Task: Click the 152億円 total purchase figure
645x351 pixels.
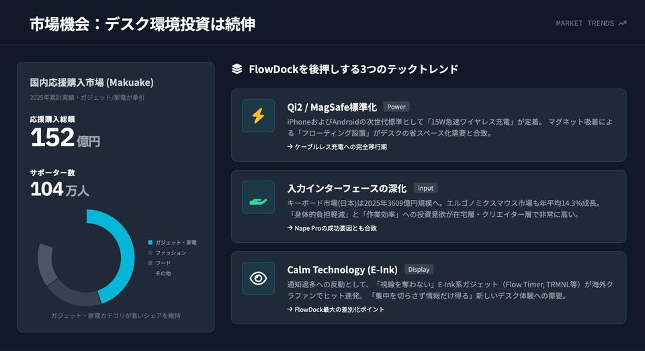Action: pos(65,138)
